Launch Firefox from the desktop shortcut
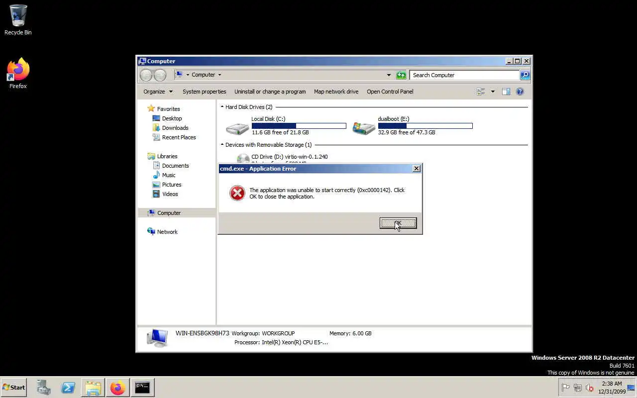The width and height of the screenshot is (637, 398). coord(18,74)
